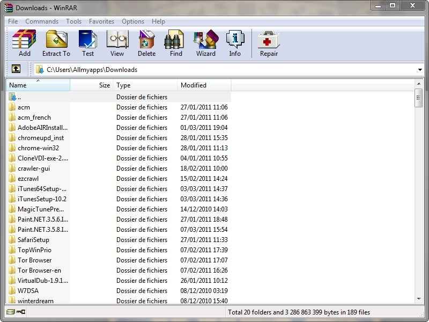Viewport: 429px width, 322px height.
Task: Select the parent folder '..' icon
Action: tap(12, 97)
